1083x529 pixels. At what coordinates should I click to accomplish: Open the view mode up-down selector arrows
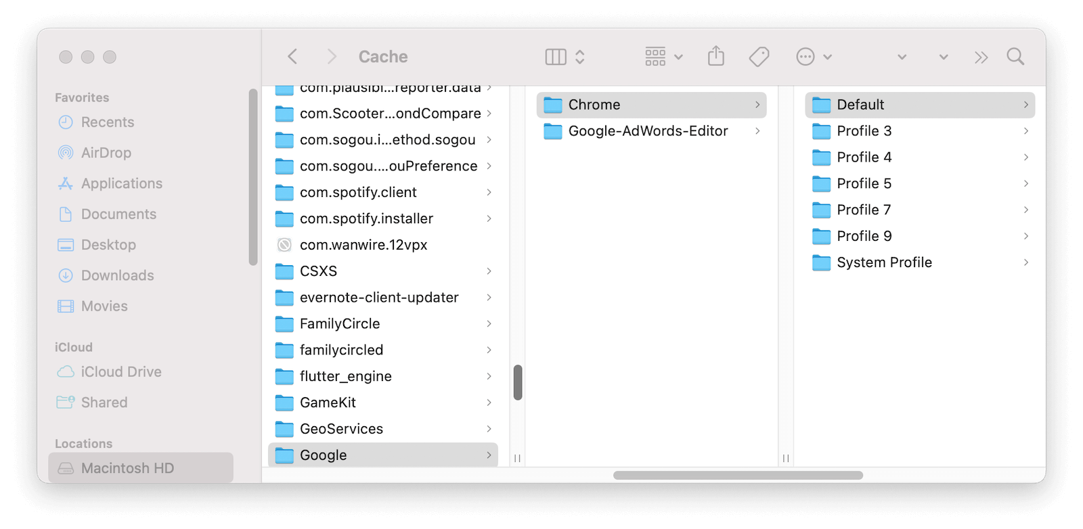pyautogui.click(x=580, y=57)
